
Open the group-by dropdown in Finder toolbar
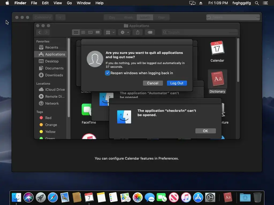pyautogui.click(x=110, y=32)
